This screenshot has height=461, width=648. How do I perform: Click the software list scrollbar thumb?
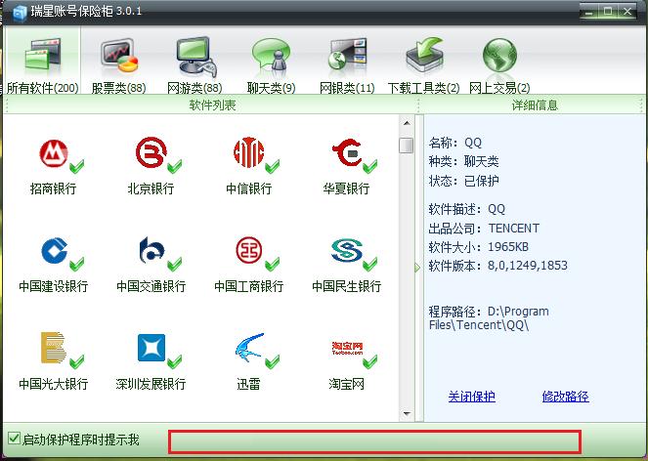(407, 145)
